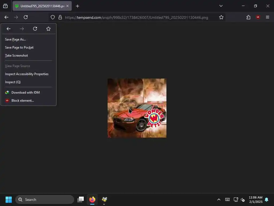Select Save Page to Pocket
The image size is (274, 206).
28,47
